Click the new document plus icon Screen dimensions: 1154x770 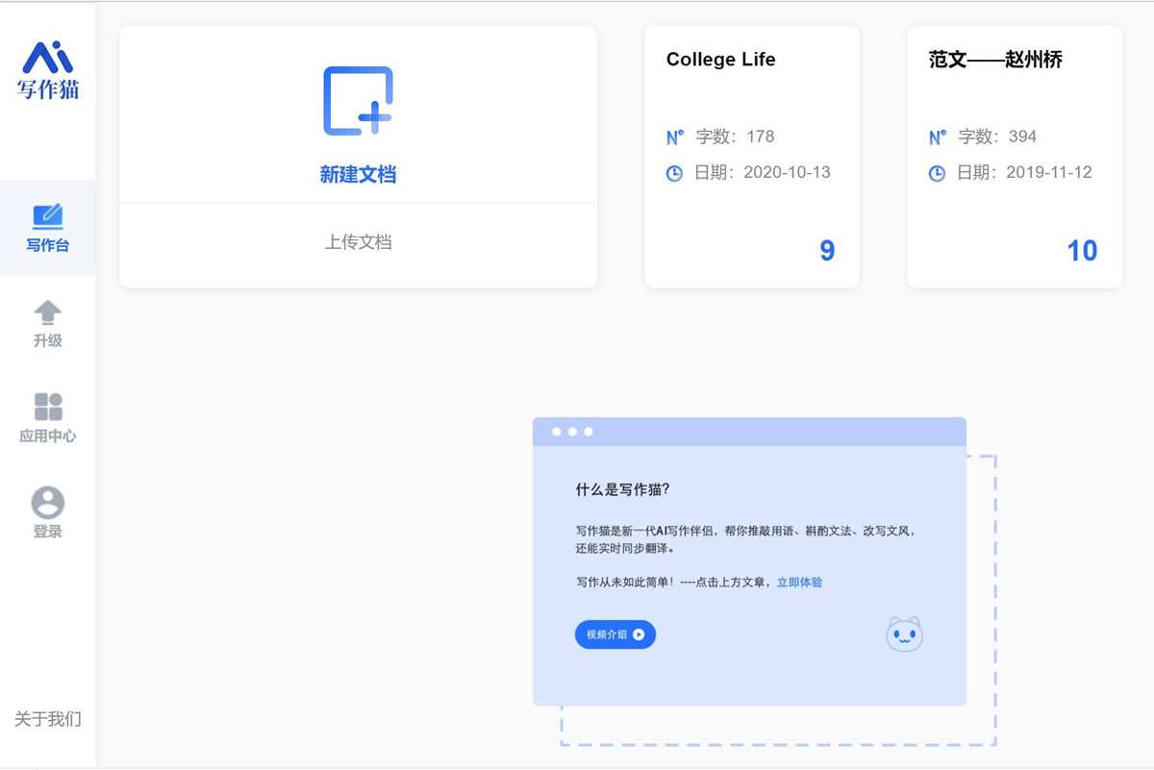pyautogui.click(x=358, y=101)
